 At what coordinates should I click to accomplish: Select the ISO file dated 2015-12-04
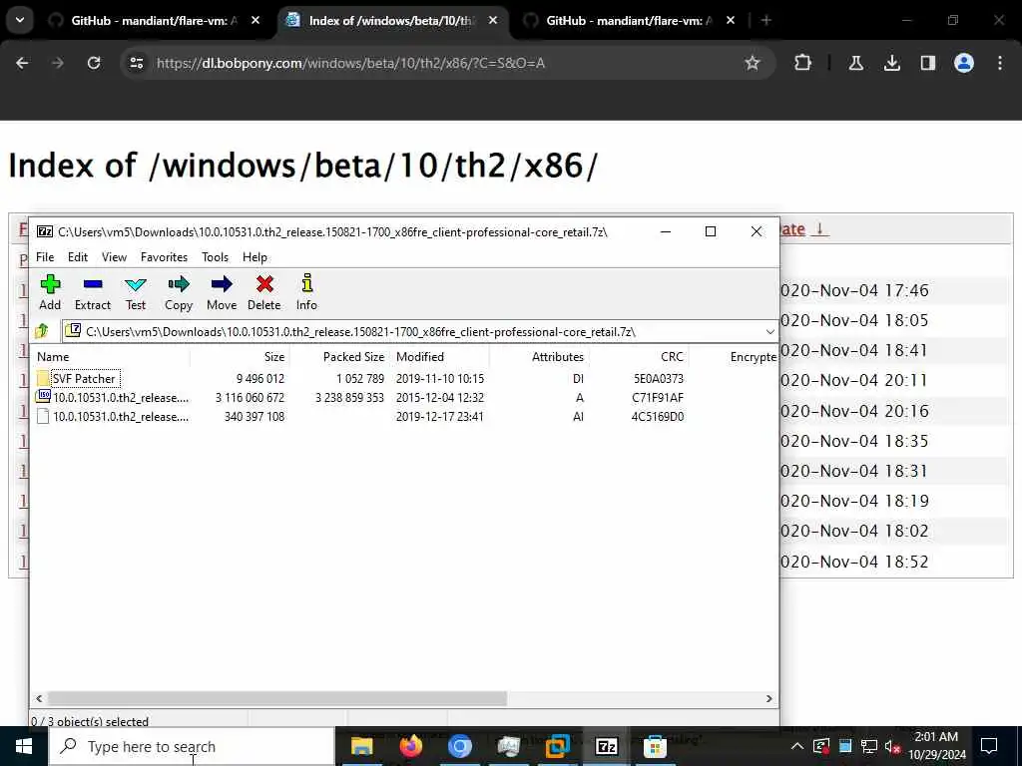pos(121,397)
